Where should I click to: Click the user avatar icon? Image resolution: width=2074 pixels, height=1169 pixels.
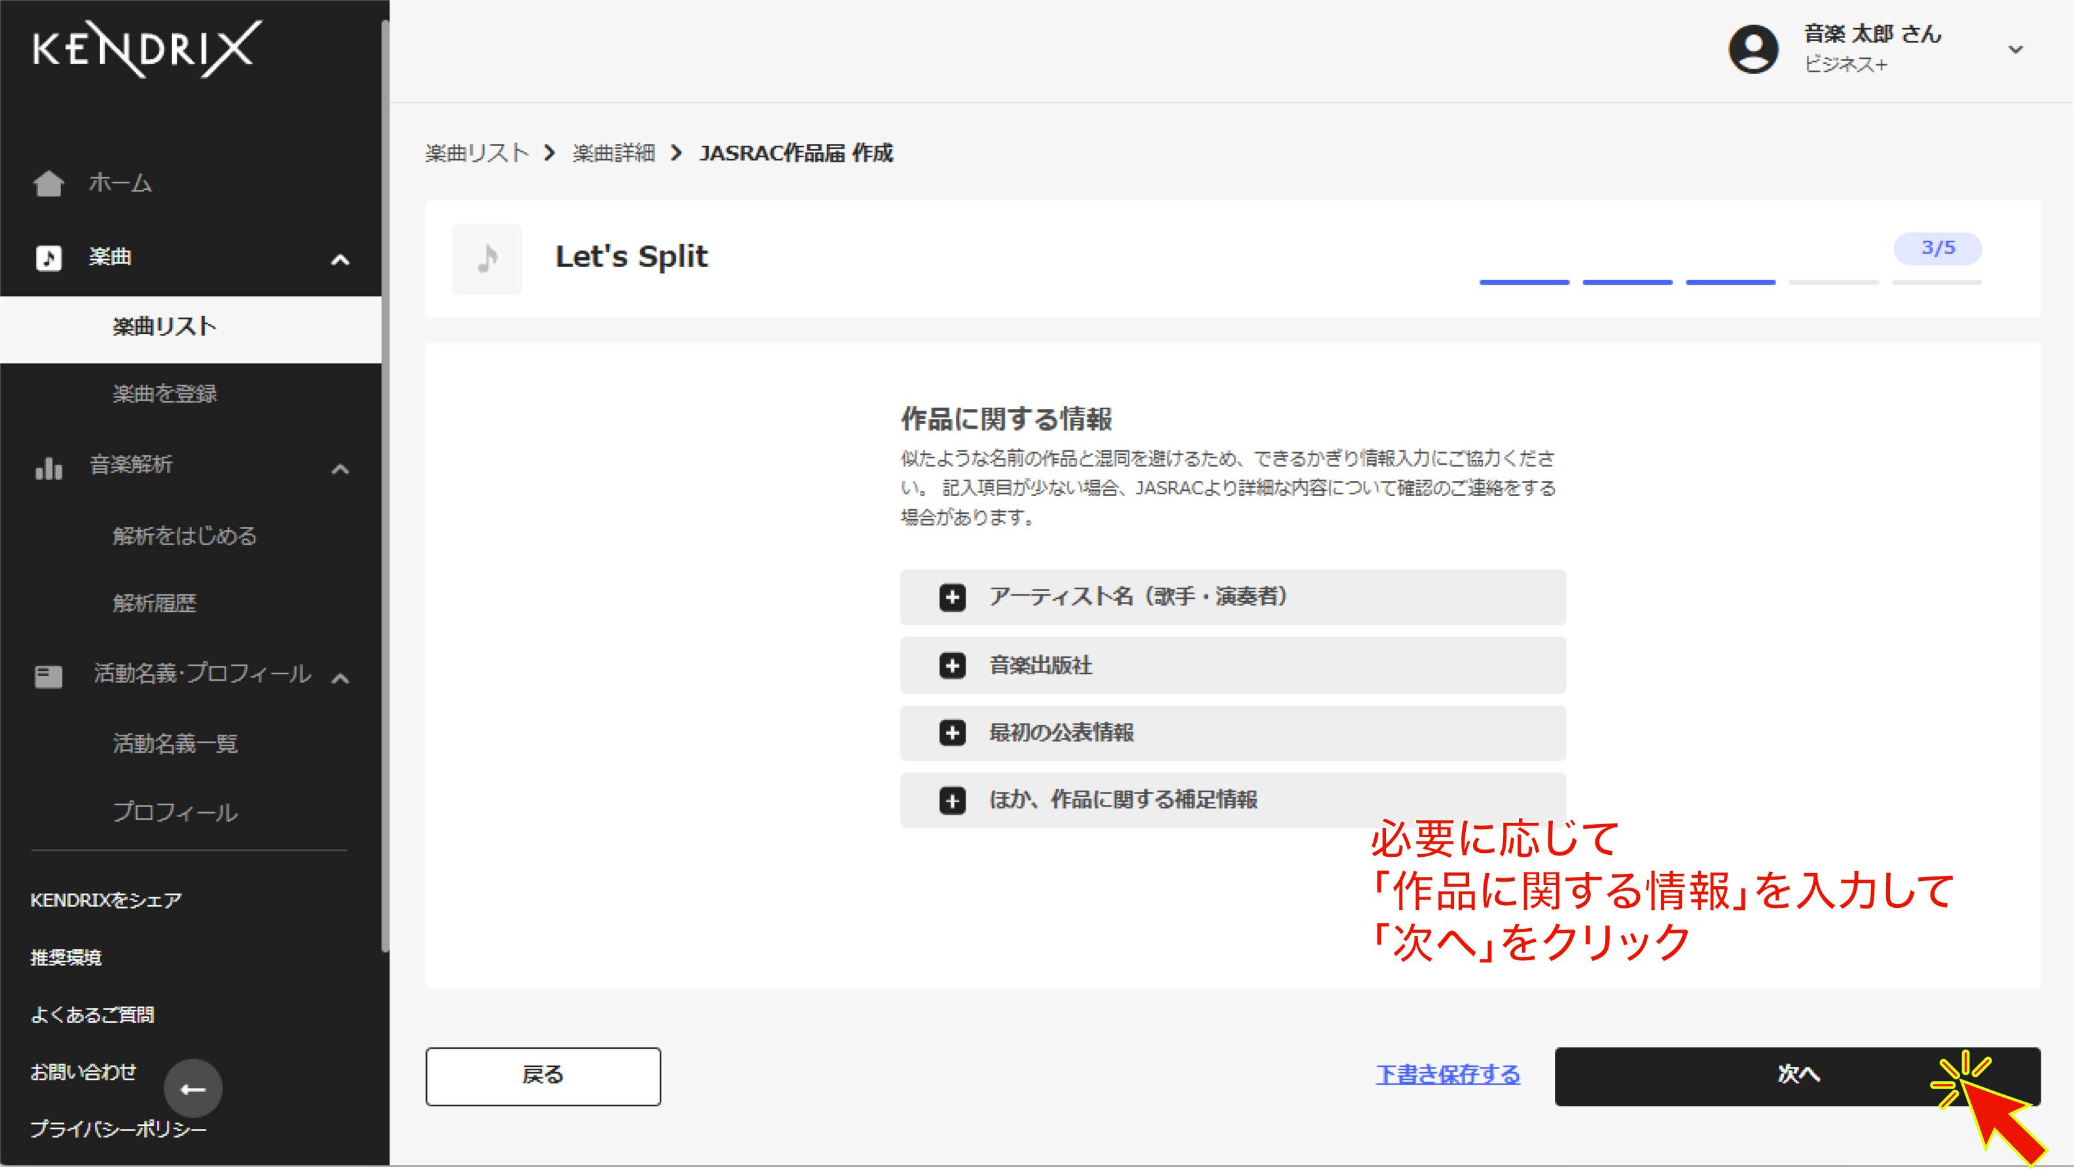[1754, 49]
